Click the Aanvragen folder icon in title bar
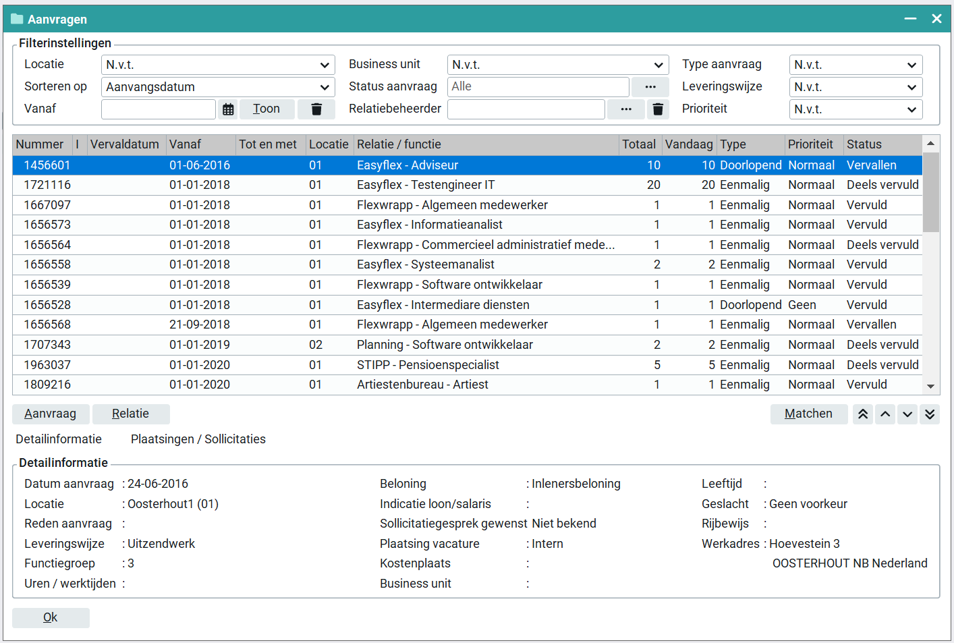The height and width of the screenshot is (643, 954). [x=17, y=19]
